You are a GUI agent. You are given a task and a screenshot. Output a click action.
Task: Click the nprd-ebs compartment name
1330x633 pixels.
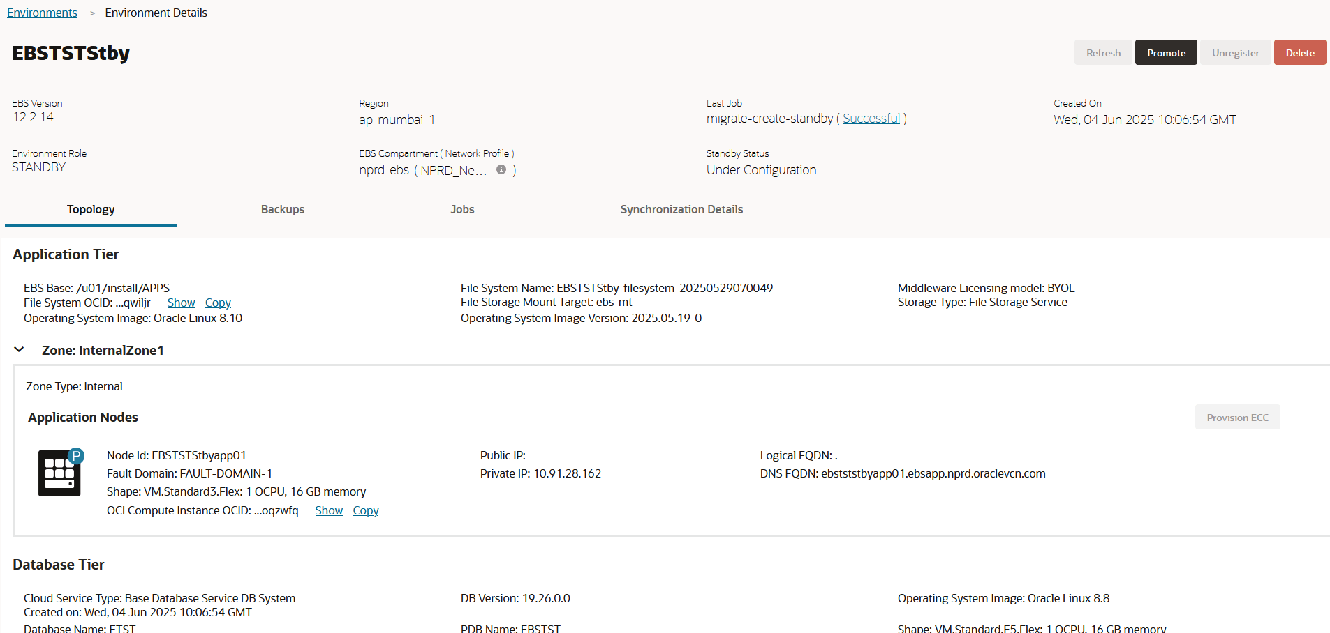(384, 170)
